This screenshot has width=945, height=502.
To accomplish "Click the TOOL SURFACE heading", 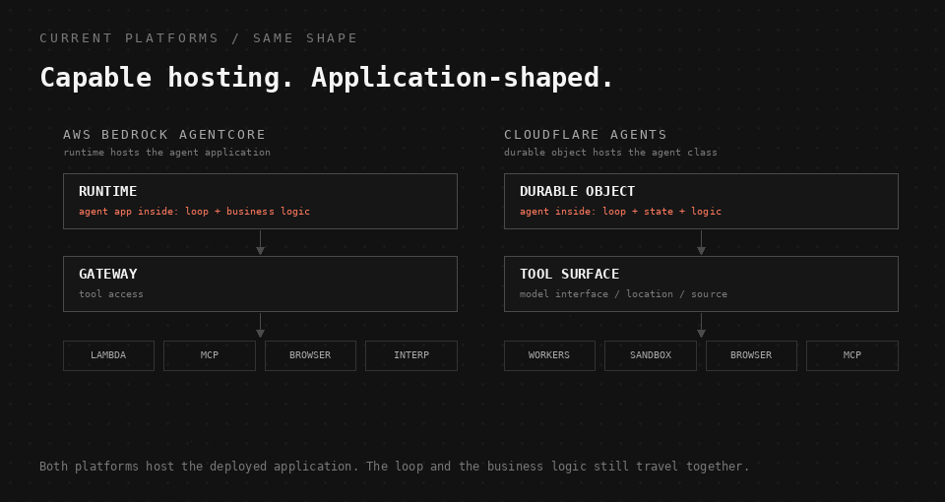I will pyautogui.click(x=570, y=274).
